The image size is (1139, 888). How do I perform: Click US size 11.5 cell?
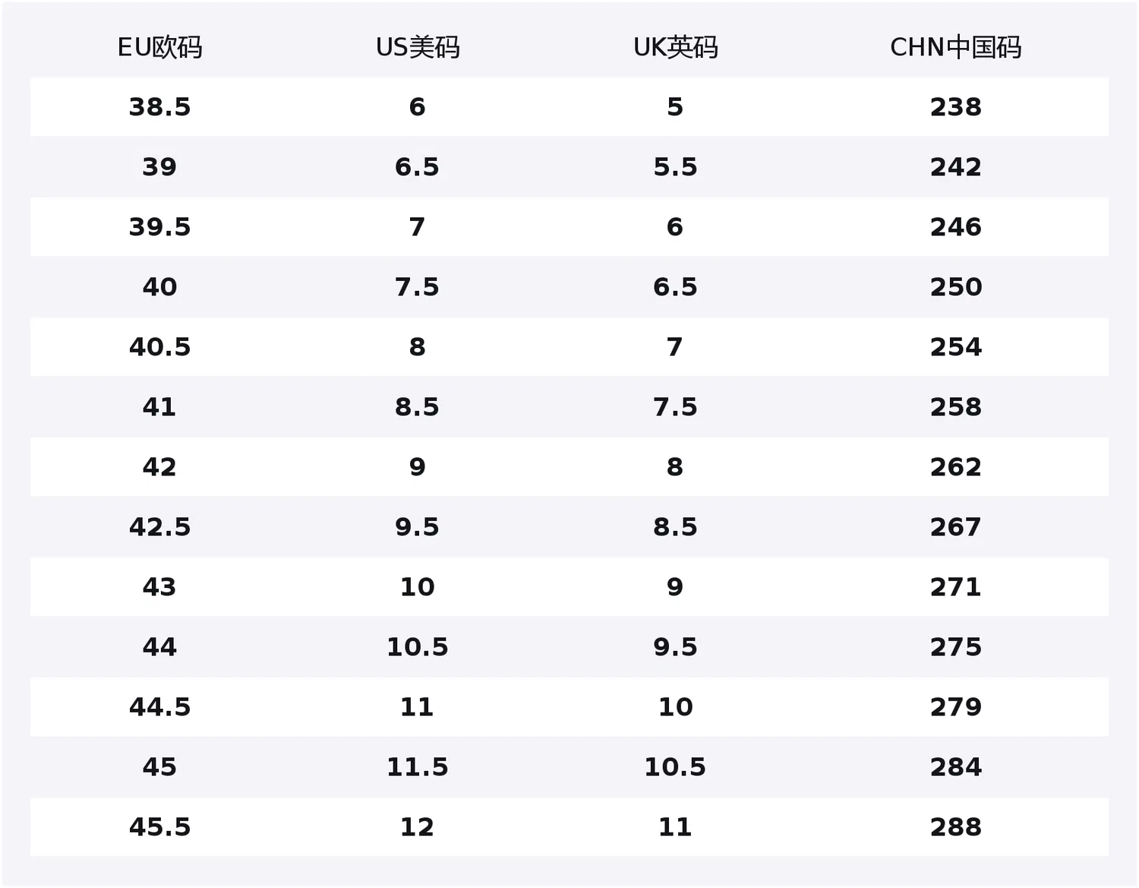pyautogui.click(x=417, y=767)
